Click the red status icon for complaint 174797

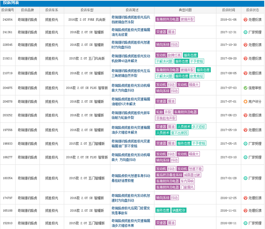(245, 198)
